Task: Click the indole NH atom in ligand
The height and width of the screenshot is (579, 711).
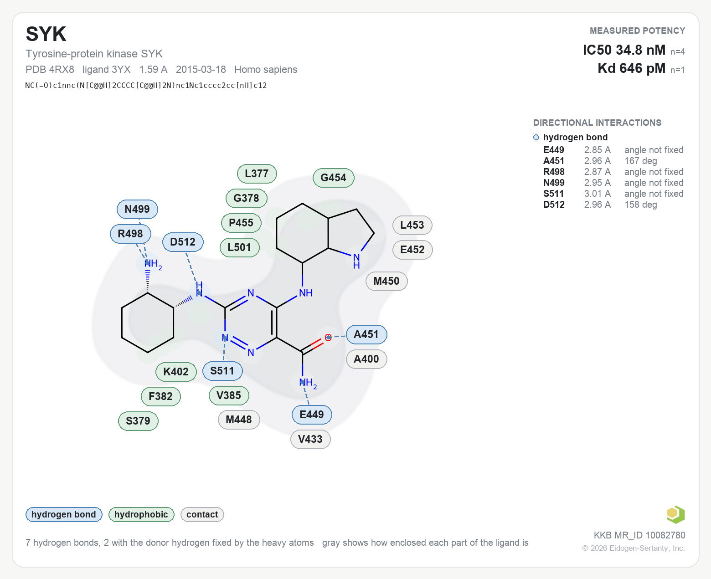Action: [x=356, y=261]
